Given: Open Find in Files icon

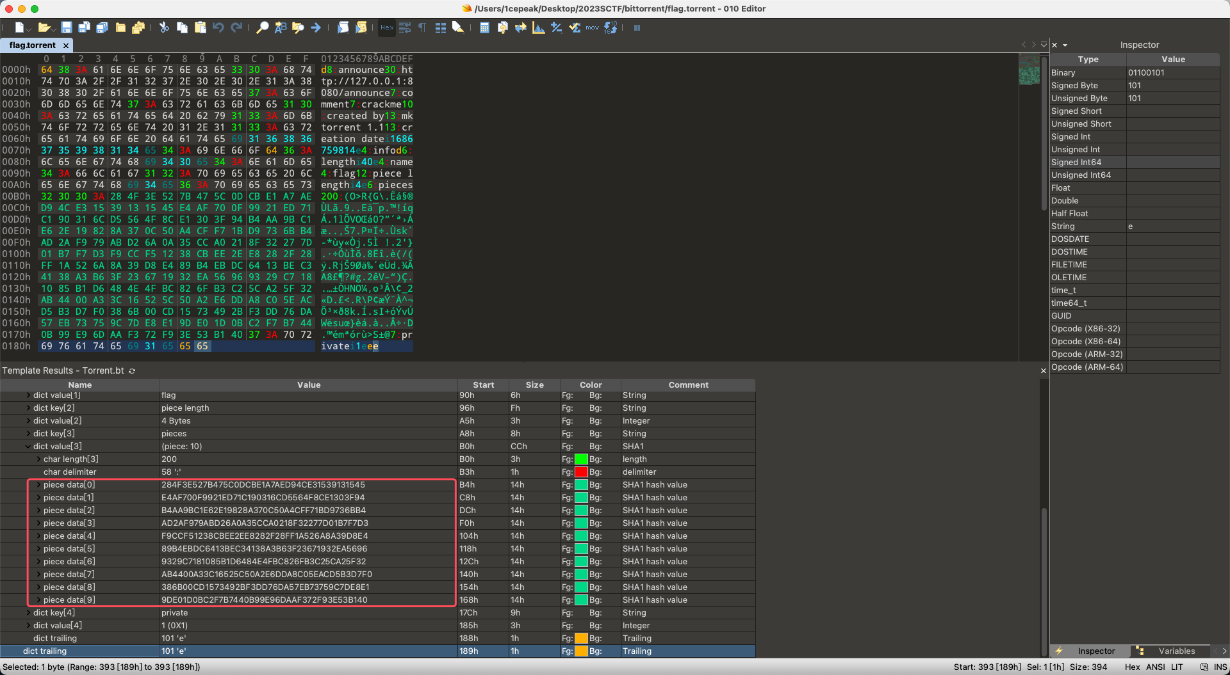Looking at the screenshot, I should (x=298, y=28).
